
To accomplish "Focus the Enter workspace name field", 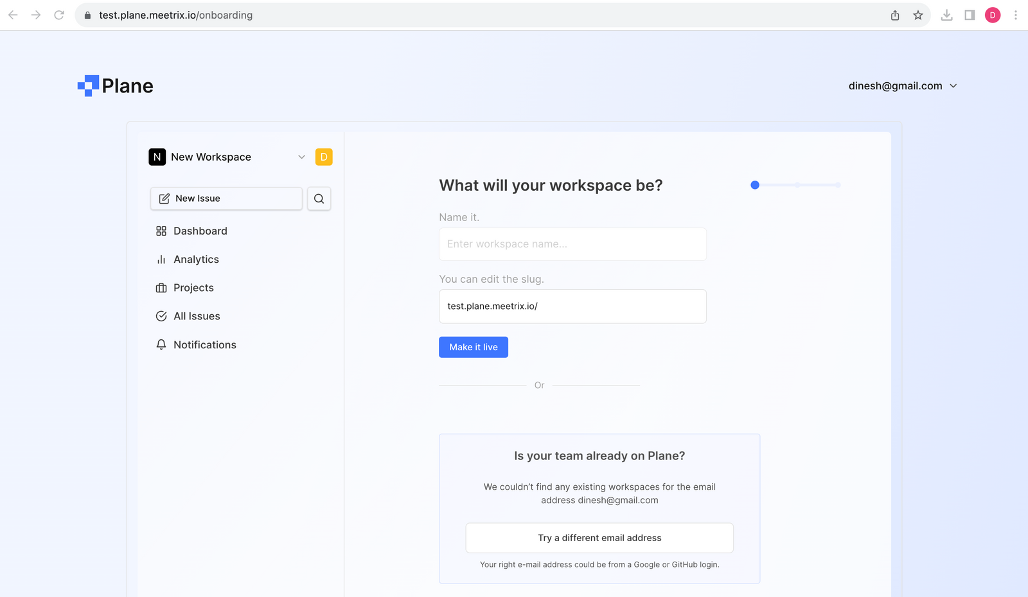I will pos(572,244).
